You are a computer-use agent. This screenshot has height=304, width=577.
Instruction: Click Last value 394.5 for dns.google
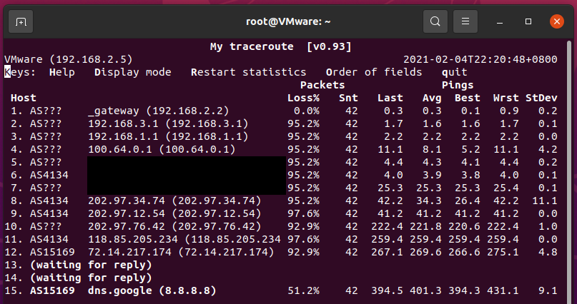tap(387, 290)
